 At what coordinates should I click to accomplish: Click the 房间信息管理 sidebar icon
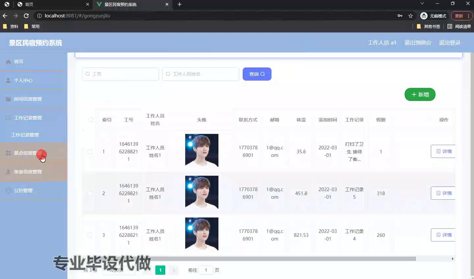point(8,99)
